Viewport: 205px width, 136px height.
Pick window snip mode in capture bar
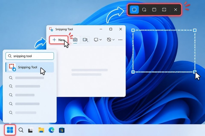tap(154, 10)
